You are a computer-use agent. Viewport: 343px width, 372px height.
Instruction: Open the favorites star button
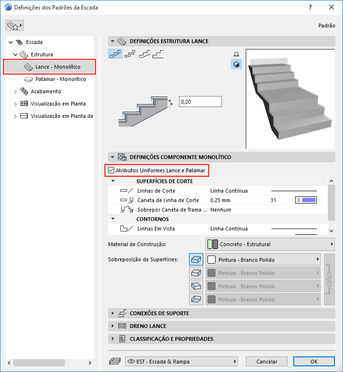click(x=15, y=26)
